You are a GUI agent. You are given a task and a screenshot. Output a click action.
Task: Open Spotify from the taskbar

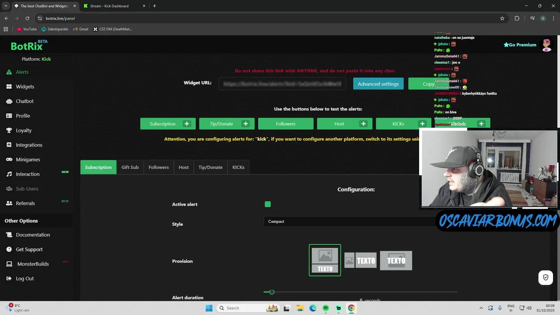point(325,308)
